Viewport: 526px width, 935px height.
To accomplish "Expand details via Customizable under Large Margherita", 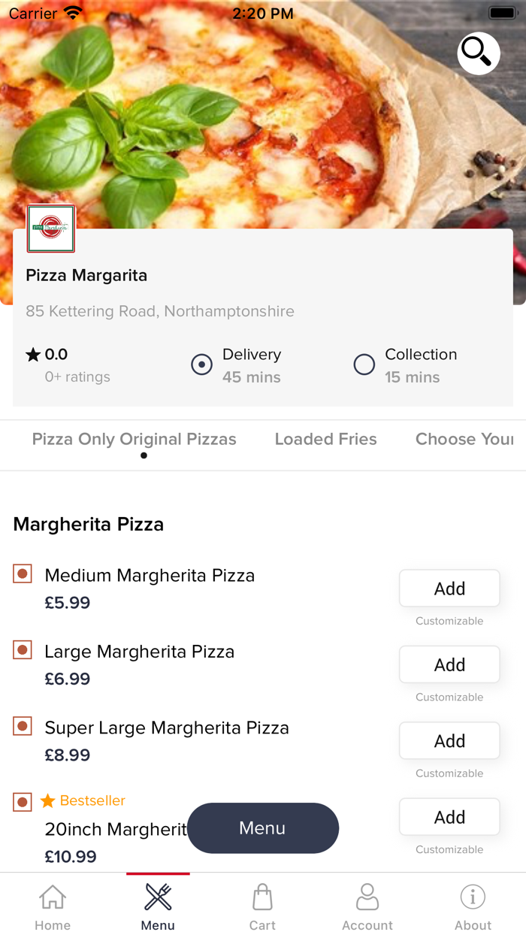I will 449,697.
